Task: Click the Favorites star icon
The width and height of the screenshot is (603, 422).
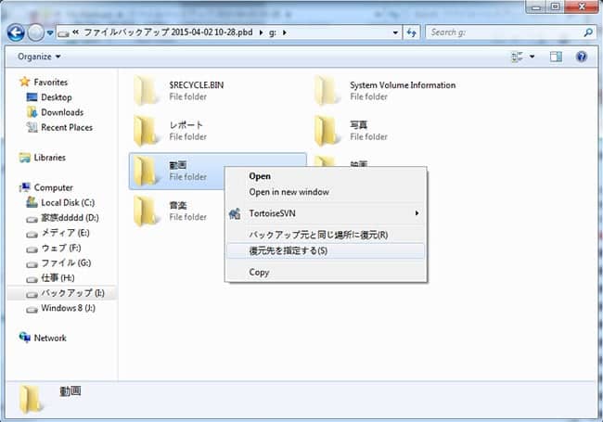Action: pos(25,82)
